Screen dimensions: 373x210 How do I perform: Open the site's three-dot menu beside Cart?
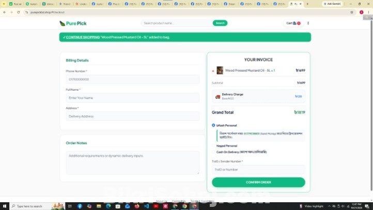[308, 23]
